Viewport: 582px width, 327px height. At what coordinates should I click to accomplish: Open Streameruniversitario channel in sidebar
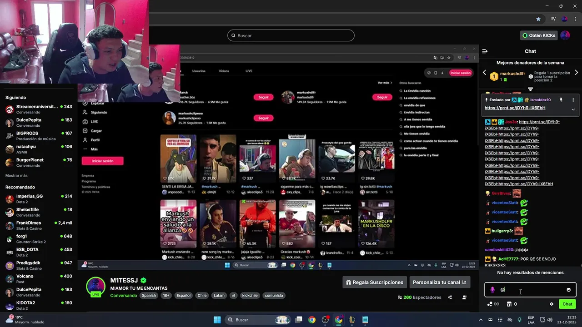coord(39,109)
